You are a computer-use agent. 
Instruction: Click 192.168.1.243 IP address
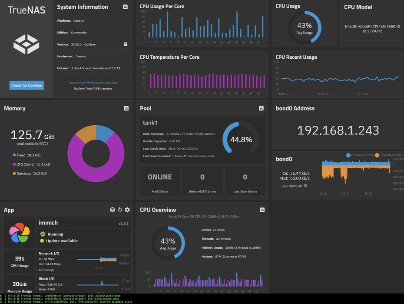[x=338, y=130]
